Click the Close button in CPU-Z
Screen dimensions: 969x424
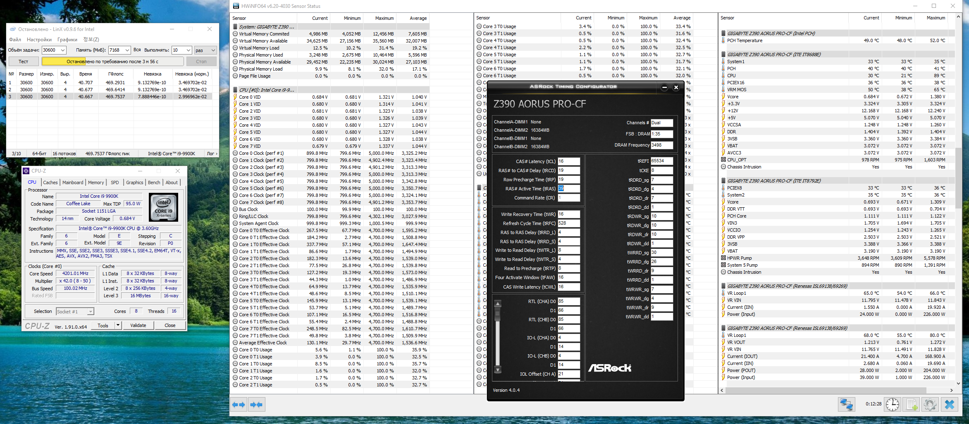[x=170, y=325]
